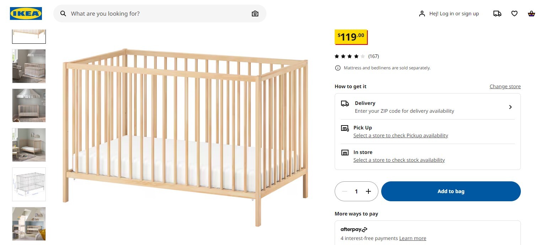Viewport: 545px width, 245px height.
Task: Select a store to check stock availability
Action: 399,160
